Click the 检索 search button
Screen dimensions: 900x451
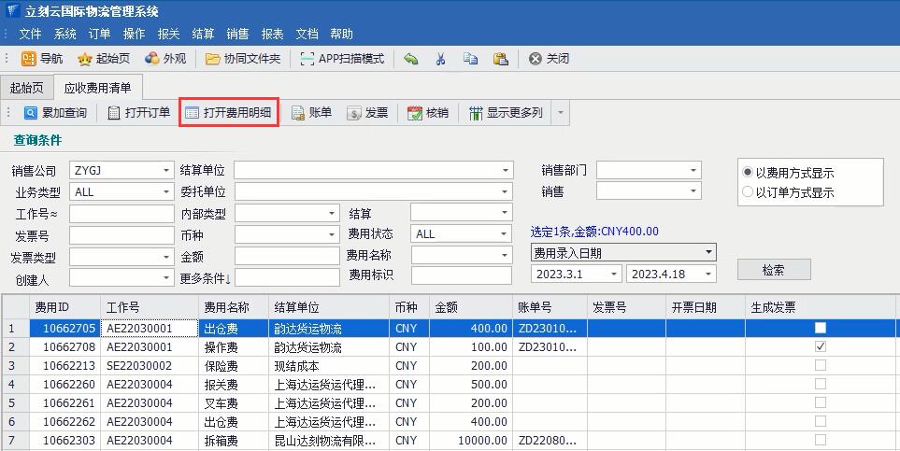click(x=773, y=270)
